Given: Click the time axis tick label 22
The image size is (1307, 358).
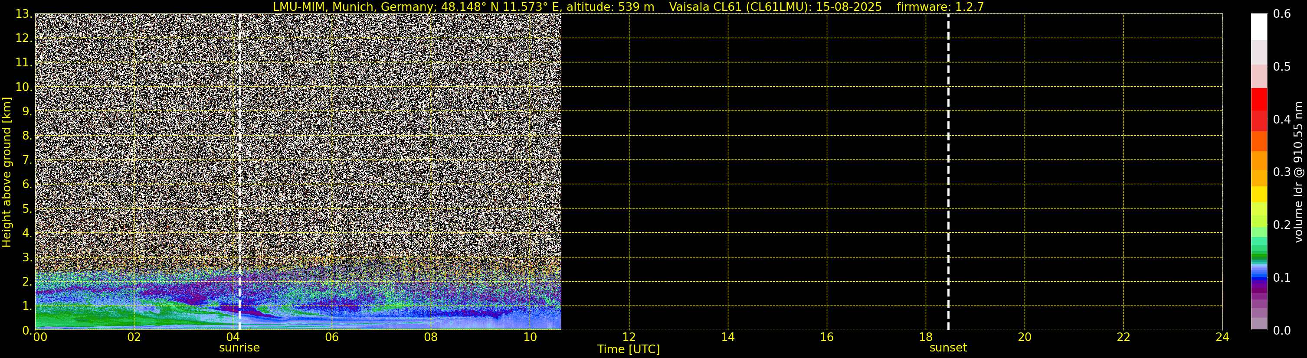Looking at the screenshot, I should (x=1124, y=337).
